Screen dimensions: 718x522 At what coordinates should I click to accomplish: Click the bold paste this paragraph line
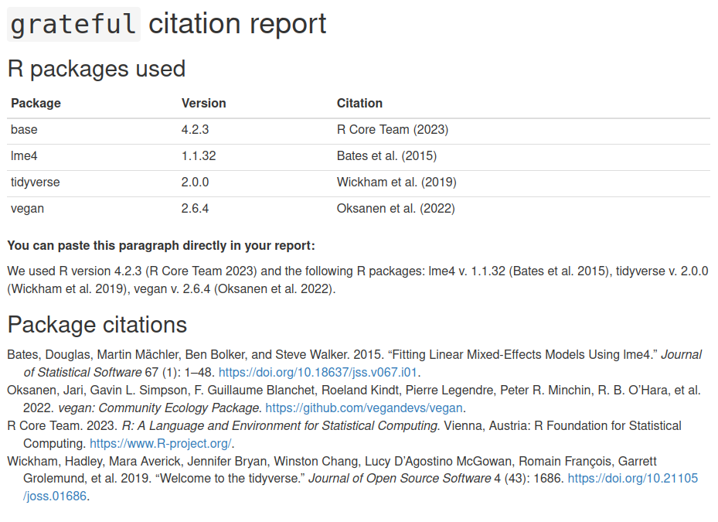[x=161, y=246]
